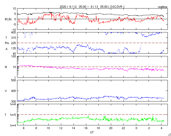Click the '405' tick label
This screenshot has width=171, height=136.
[x=14, y=32]
